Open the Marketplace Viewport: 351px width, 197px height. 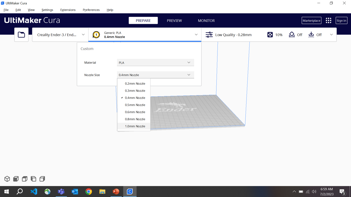click(312, 21)
